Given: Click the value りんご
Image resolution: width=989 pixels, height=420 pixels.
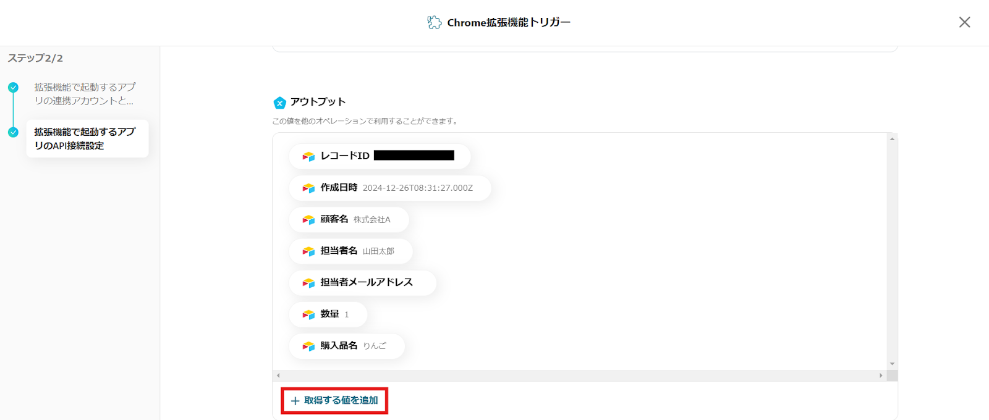Looking at the screenshot, I should 375,346.
